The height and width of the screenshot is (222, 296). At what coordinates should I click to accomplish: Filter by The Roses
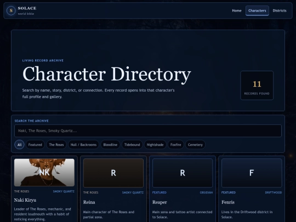click(56, 145)
